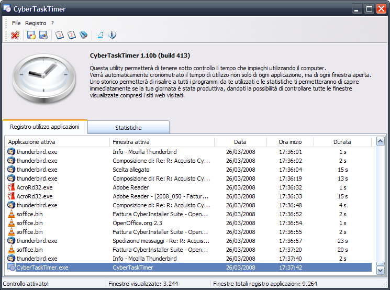This screenshot has height=290, width=390.
Task: Select the 'Adobe Reader' entry at 17:36:32
Action: click(x=130, y=187)
